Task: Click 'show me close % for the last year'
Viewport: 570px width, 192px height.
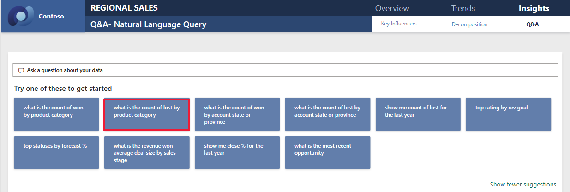Action: 237,152
